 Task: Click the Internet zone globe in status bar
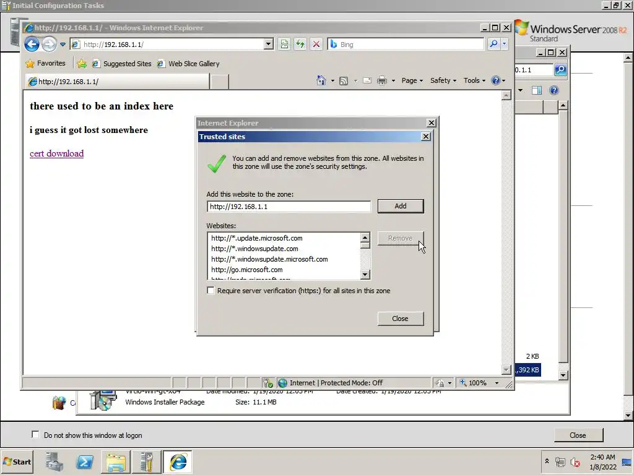pyautogui.click(x=282, y=382)
